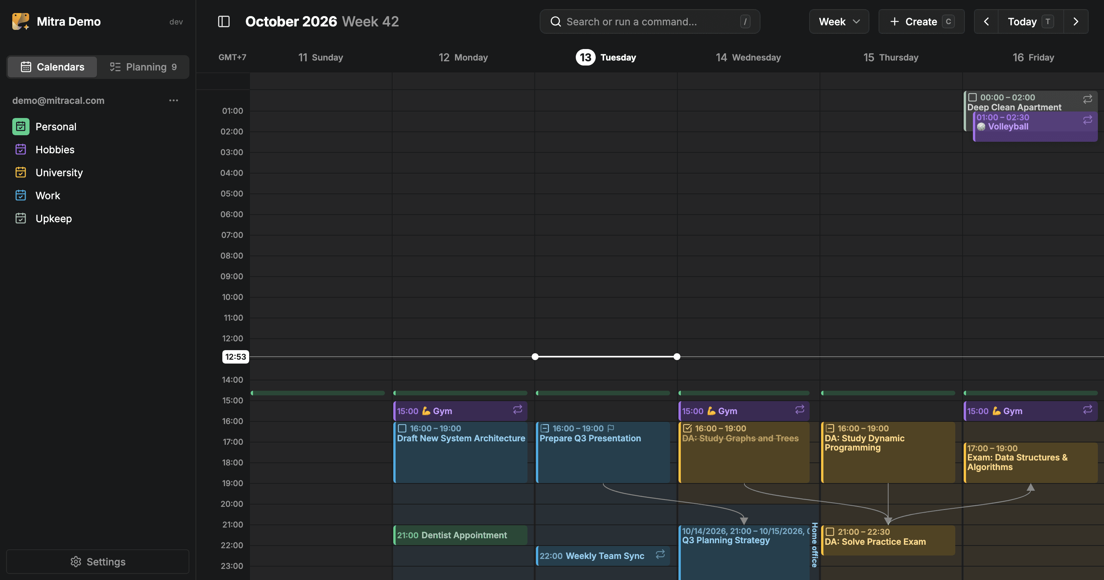Toggle the sidebar panel icon
Viewport: 1104px width, 580px height.
point(224,21)
